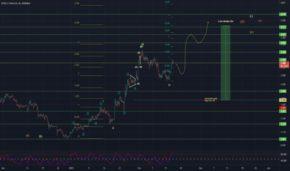This screenshot has width=290, height=171.
Task: Click the (c) wave label
Action: pyautogui.click(x=251, y=16)
